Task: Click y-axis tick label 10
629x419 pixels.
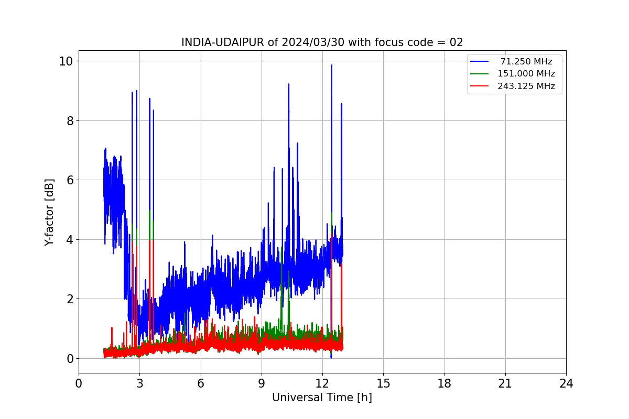Action: pyautogui.click(x=66, y=61)
